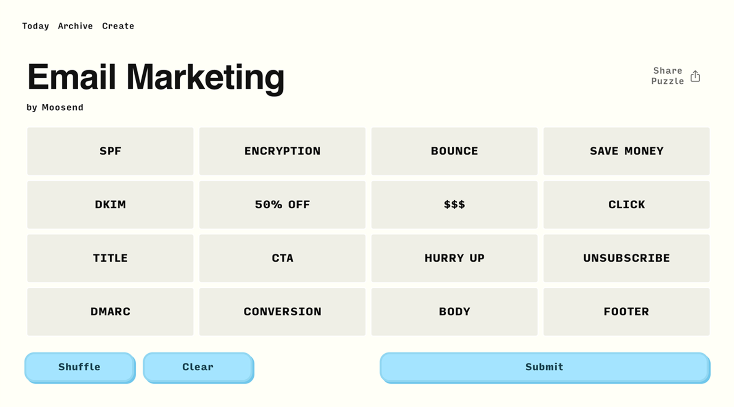Choose the DMARC tile
Viewport: 734px width, 407px height.
pos(110,312)
